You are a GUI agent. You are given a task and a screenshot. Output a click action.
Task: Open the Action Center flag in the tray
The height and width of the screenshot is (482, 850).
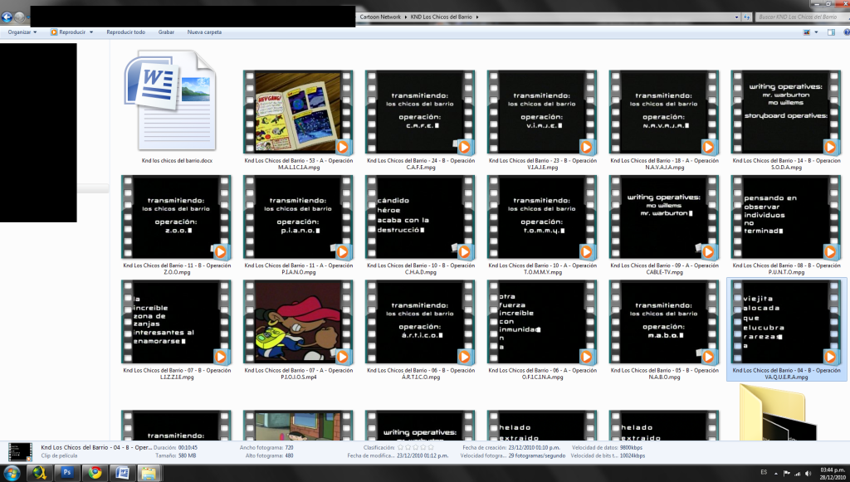click(787, 473)
